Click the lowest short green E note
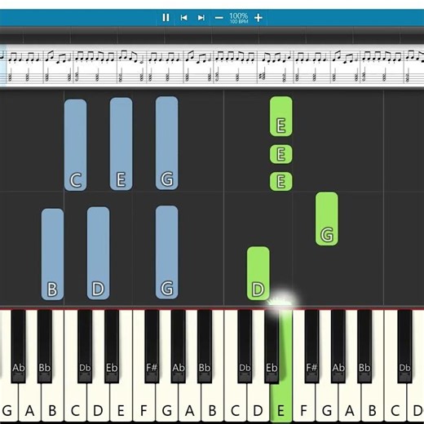424x424 pixels. (281, 181)
